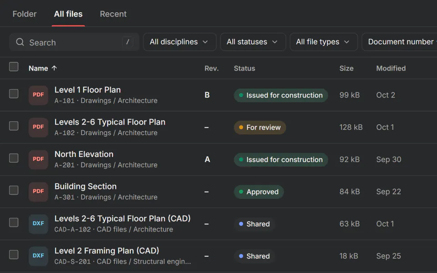
Task: Check the Building Section row checkbox
Action: (14, 190)
